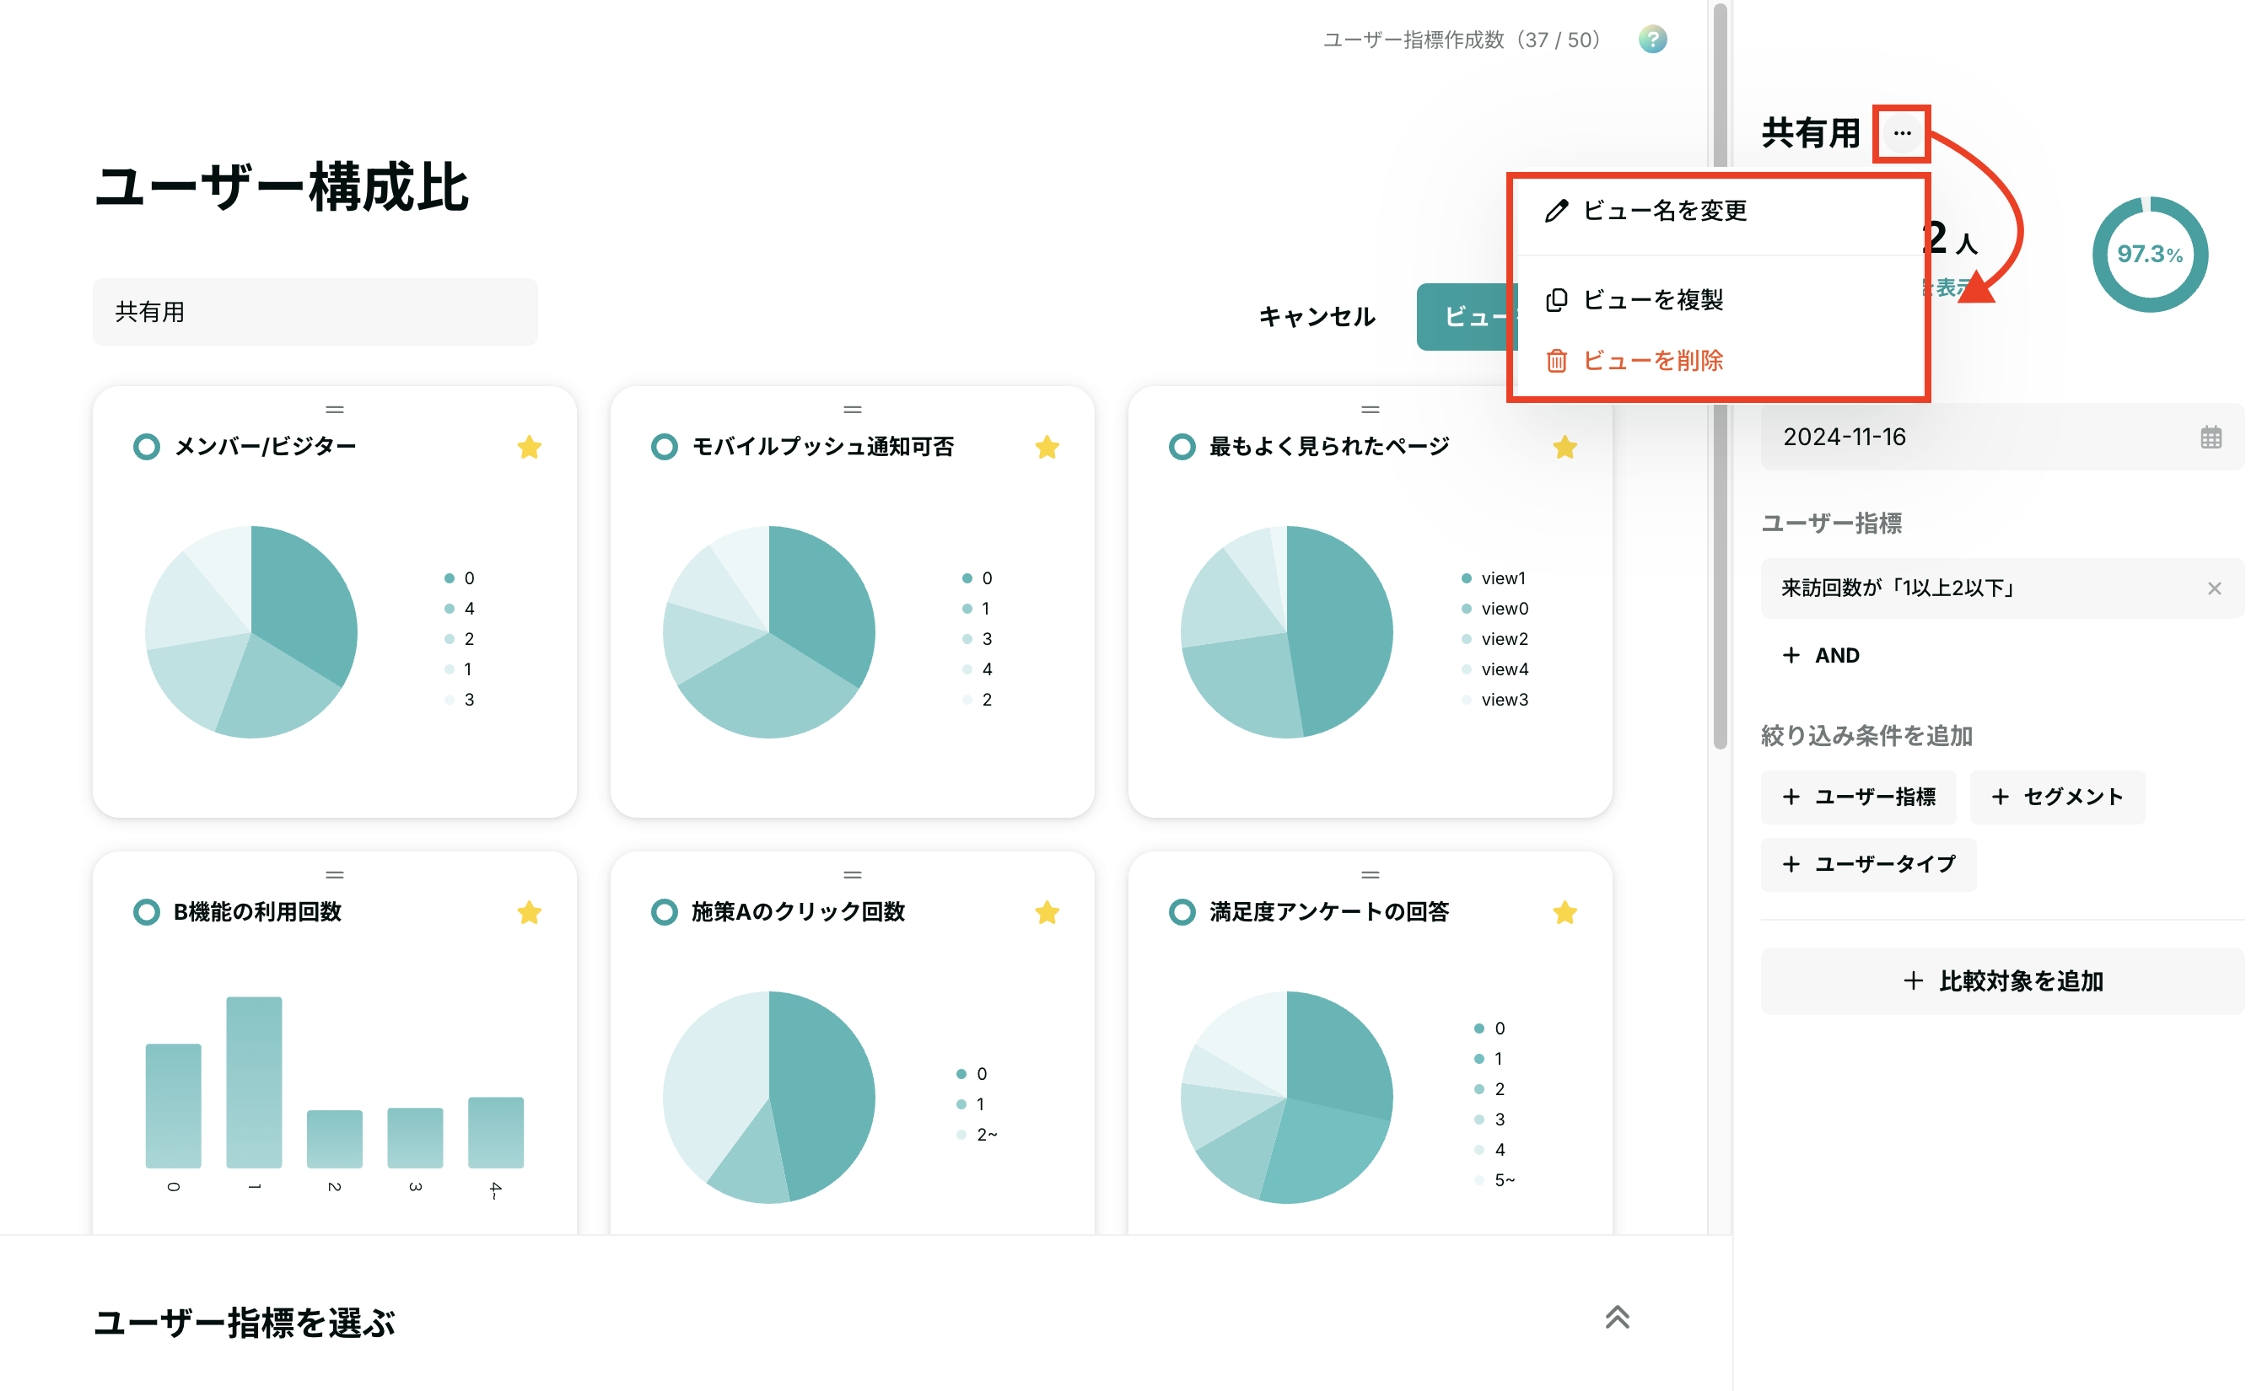This screenshot has width=2262, height=1391.
Task: Open the calendar icon in date field
Action: (2211, 437)
